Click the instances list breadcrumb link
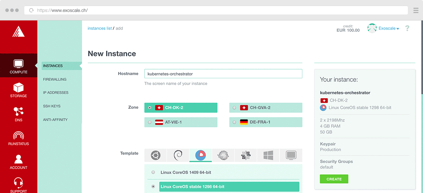This screenshot has height=193, width=423. (100, 28)
